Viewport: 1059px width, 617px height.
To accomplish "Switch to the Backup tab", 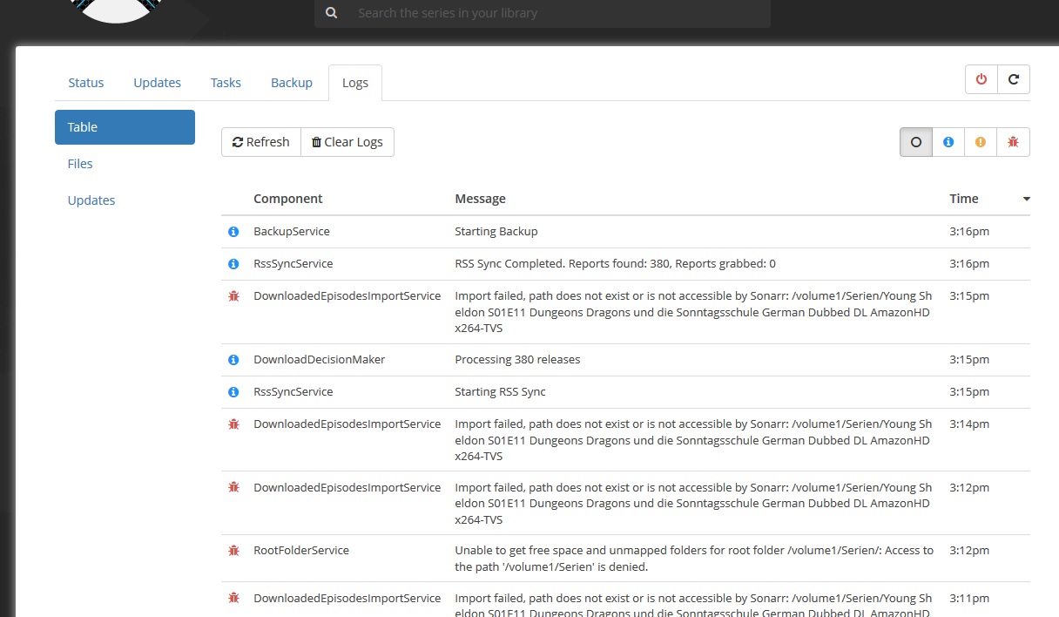I will [292, 83].
